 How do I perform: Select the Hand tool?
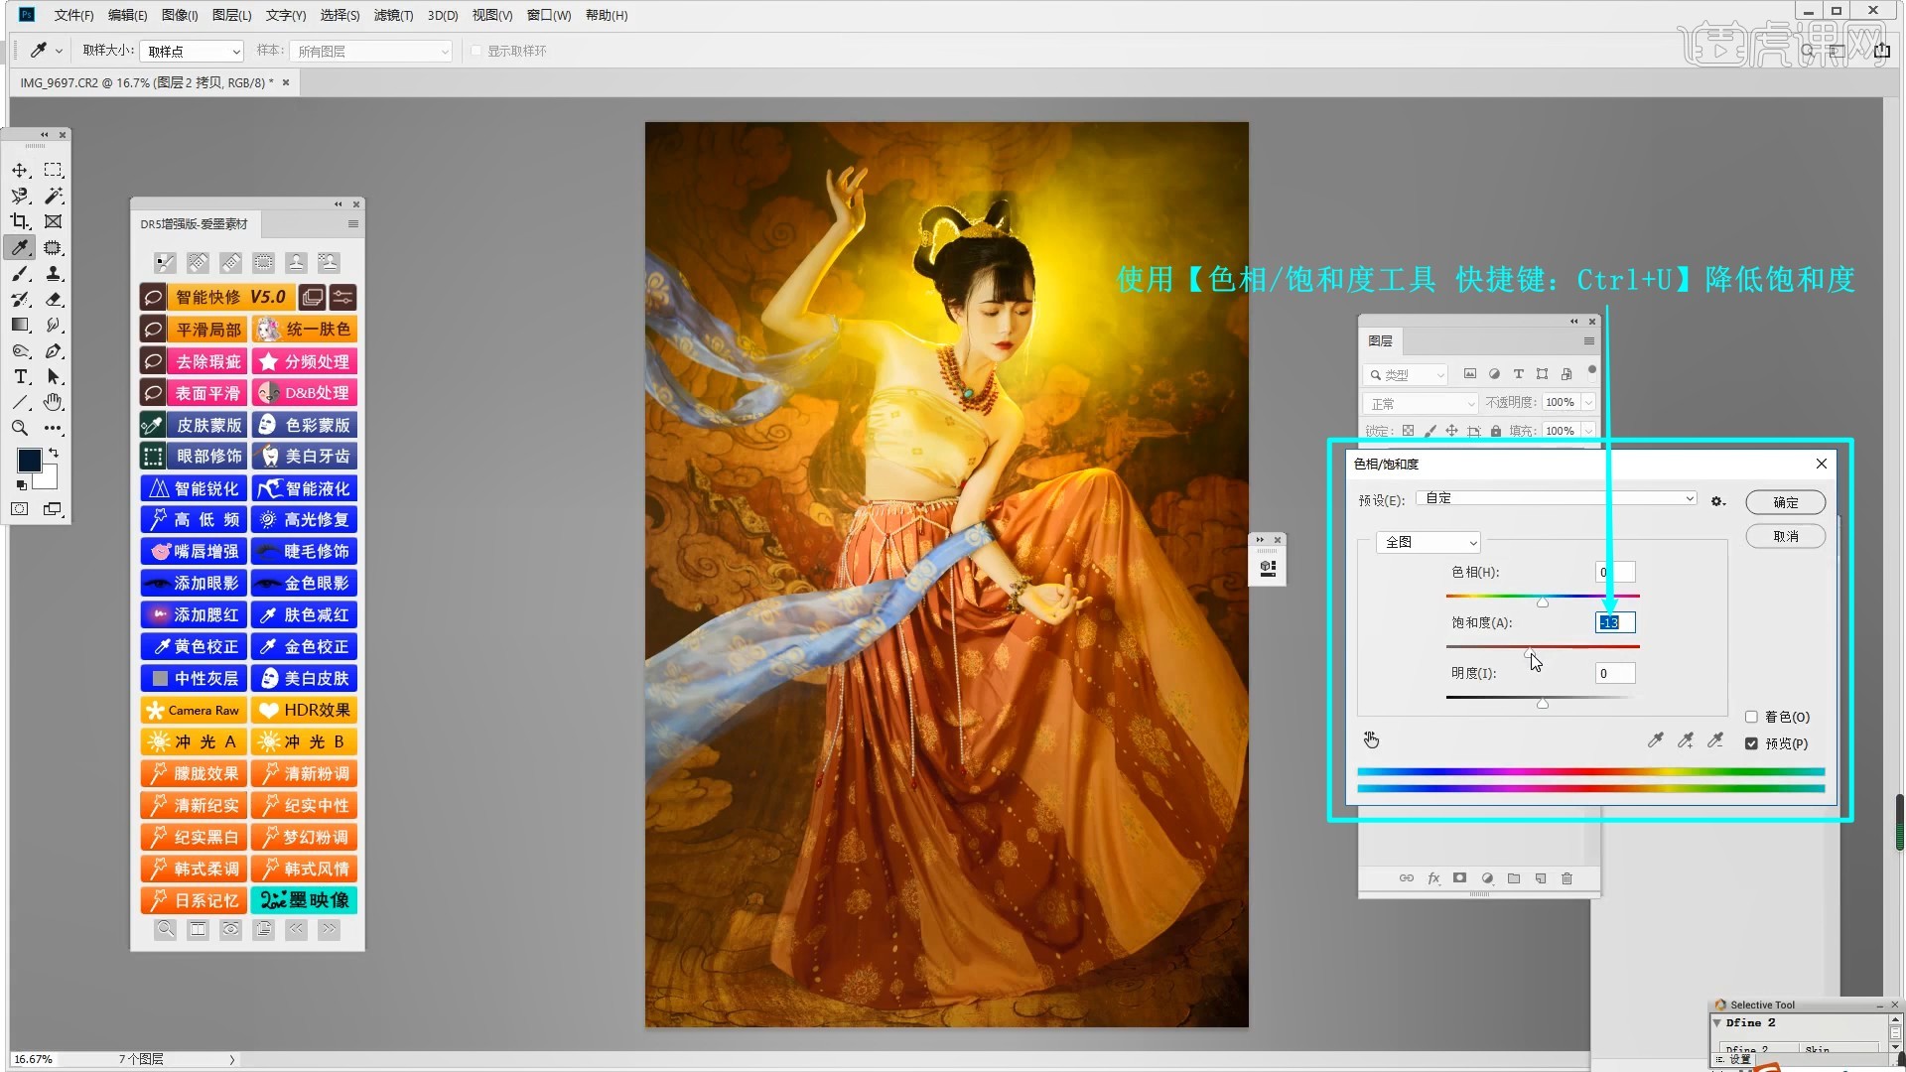54,402
